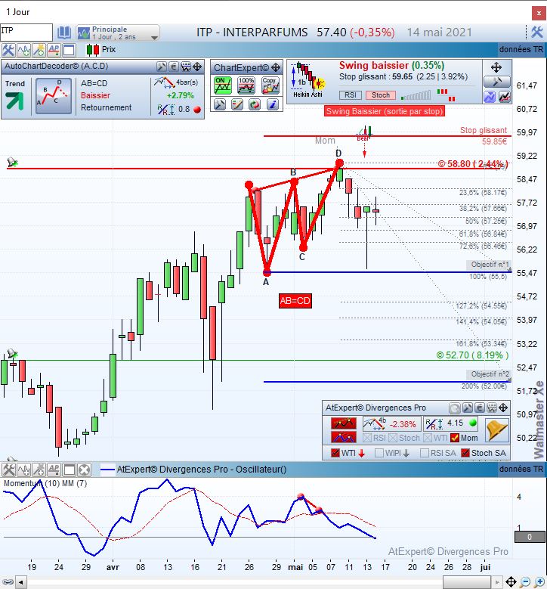
Task: Click the Prix candlestick style icon
Action: click(x=93, y=50)
